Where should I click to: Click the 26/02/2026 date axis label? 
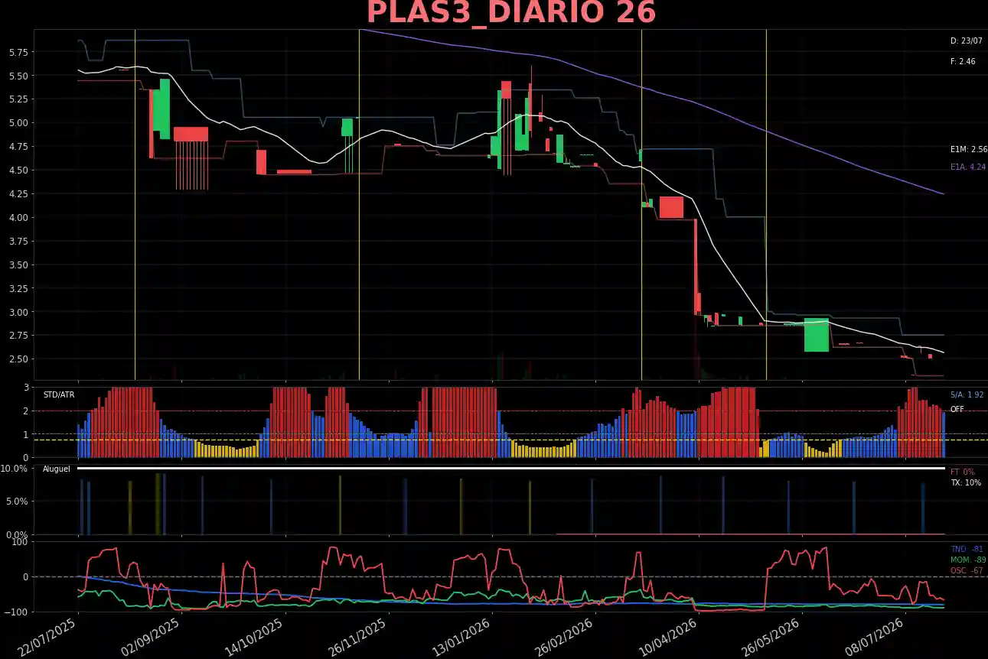(563, 637)
